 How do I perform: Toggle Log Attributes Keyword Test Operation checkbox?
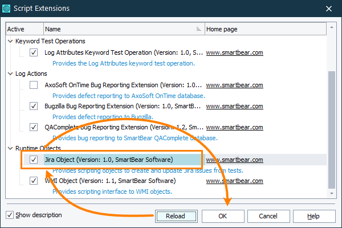point(34,52)
